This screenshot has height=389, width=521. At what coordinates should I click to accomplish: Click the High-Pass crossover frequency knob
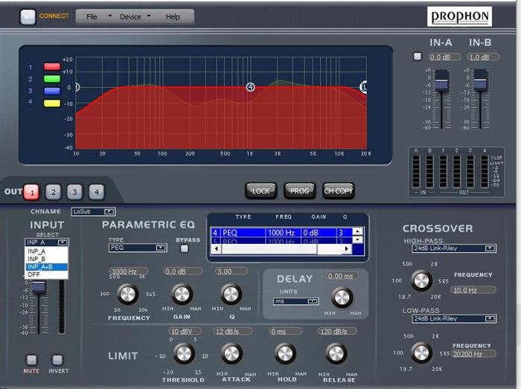(421, 280)
